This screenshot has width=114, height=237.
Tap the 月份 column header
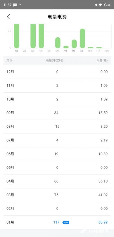click(9, 61)
